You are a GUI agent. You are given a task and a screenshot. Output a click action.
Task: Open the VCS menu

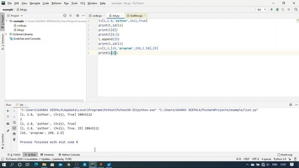(x=83, y=3)
